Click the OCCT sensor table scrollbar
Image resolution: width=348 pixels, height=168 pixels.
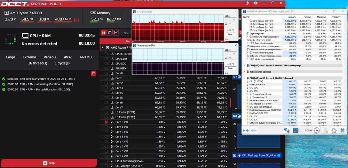pyautogui.click(x=230, y=102)
